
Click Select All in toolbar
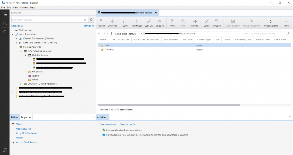point(160,23)
